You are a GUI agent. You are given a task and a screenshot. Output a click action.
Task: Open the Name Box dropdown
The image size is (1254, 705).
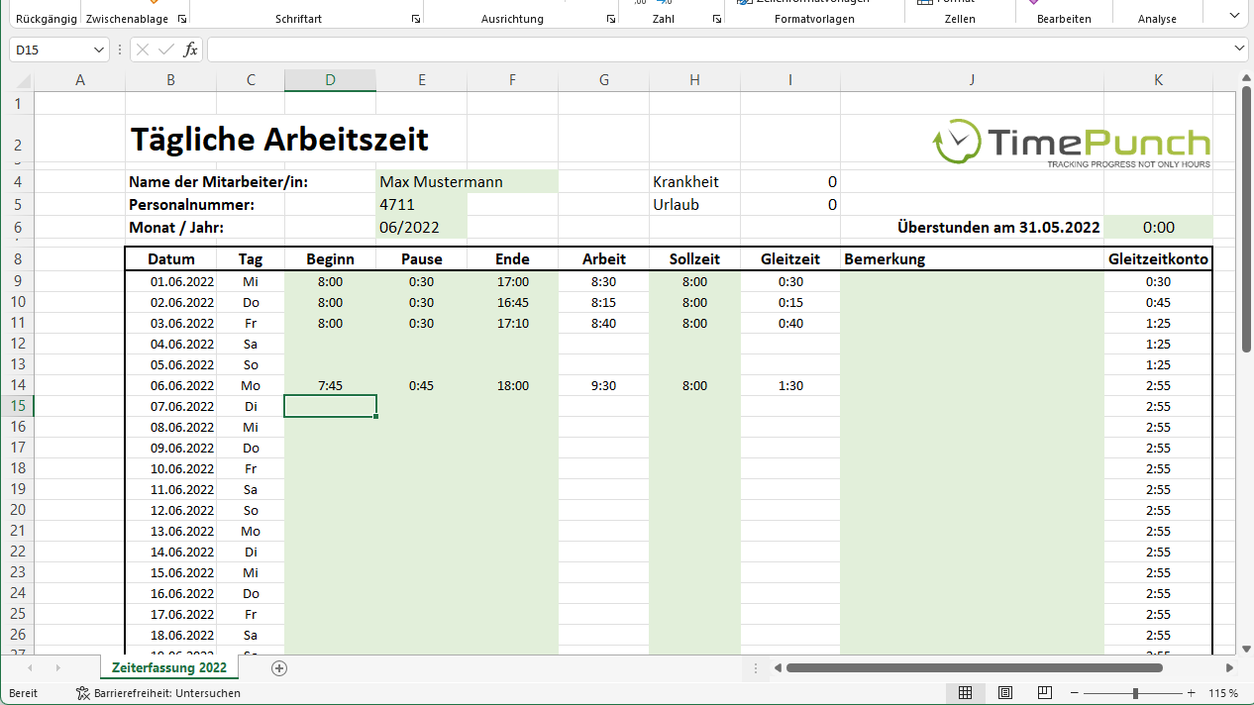pos(99,50)
